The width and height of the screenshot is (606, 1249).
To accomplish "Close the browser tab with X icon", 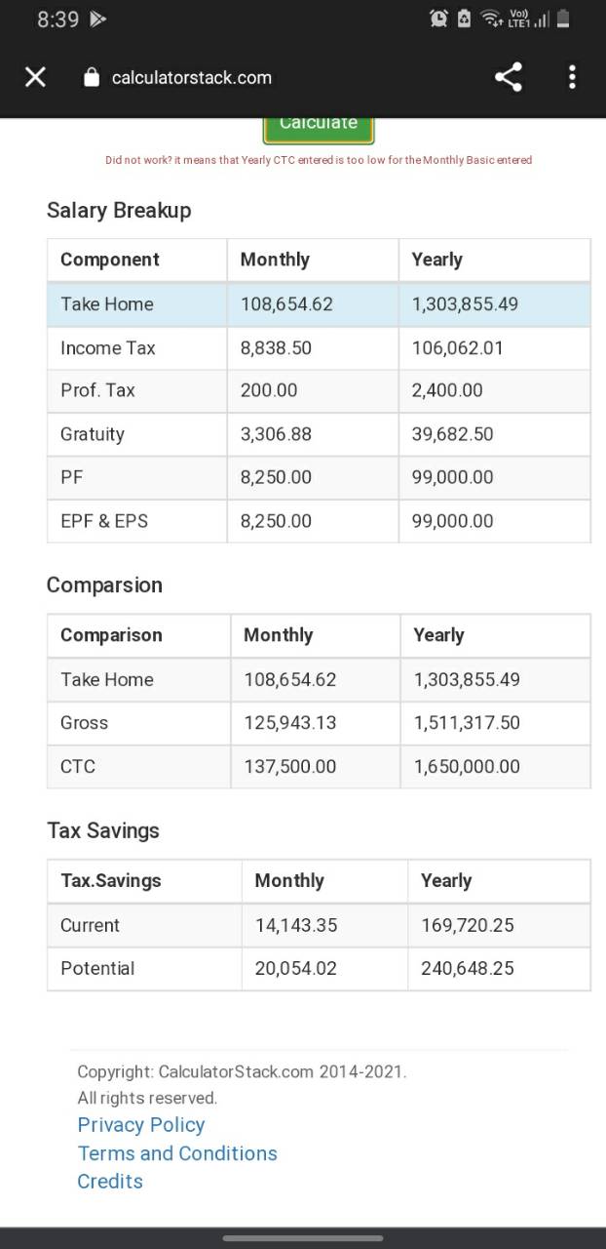I will pyautogui.click(x=35, y=77).
